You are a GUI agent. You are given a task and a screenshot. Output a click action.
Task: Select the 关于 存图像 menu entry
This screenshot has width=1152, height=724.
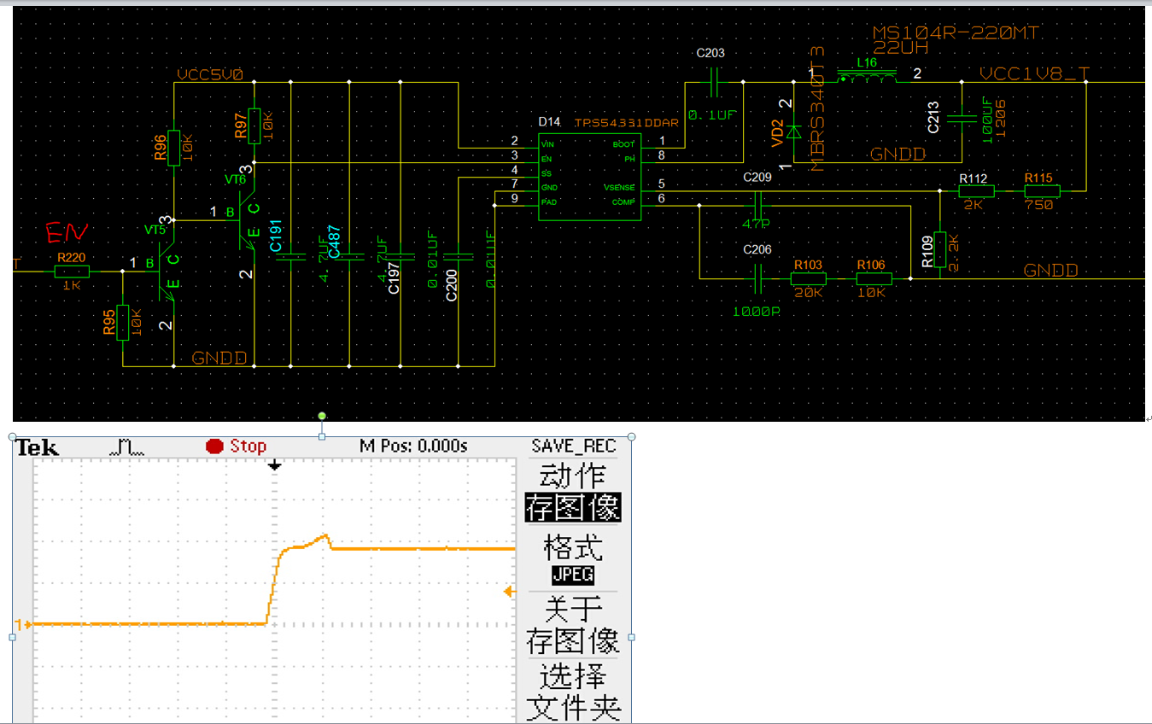click(572, 625)
